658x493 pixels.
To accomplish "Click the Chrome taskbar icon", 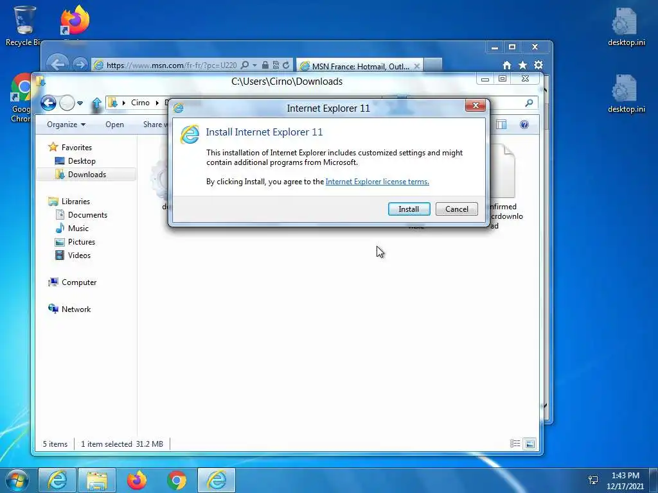I will pyautogui.click(x=177, y=480).
